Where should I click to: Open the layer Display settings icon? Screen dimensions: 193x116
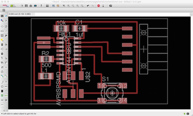click(x=2, y=21)
